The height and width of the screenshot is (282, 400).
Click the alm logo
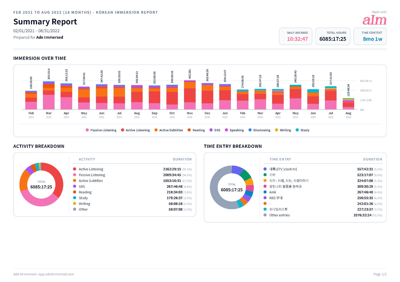(374, 20)
